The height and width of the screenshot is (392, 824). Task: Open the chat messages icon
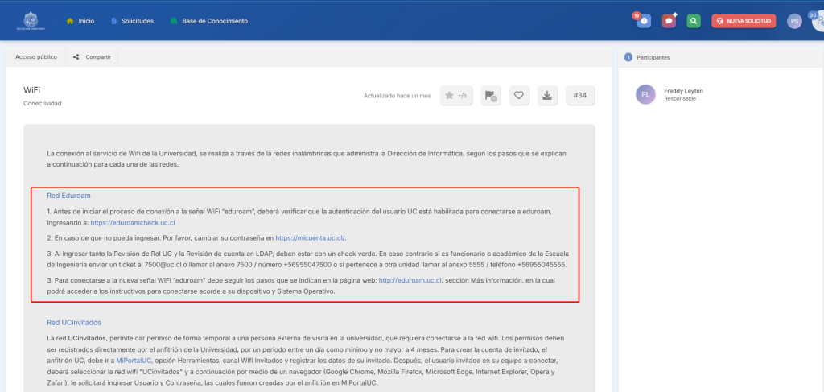point(669,21)
